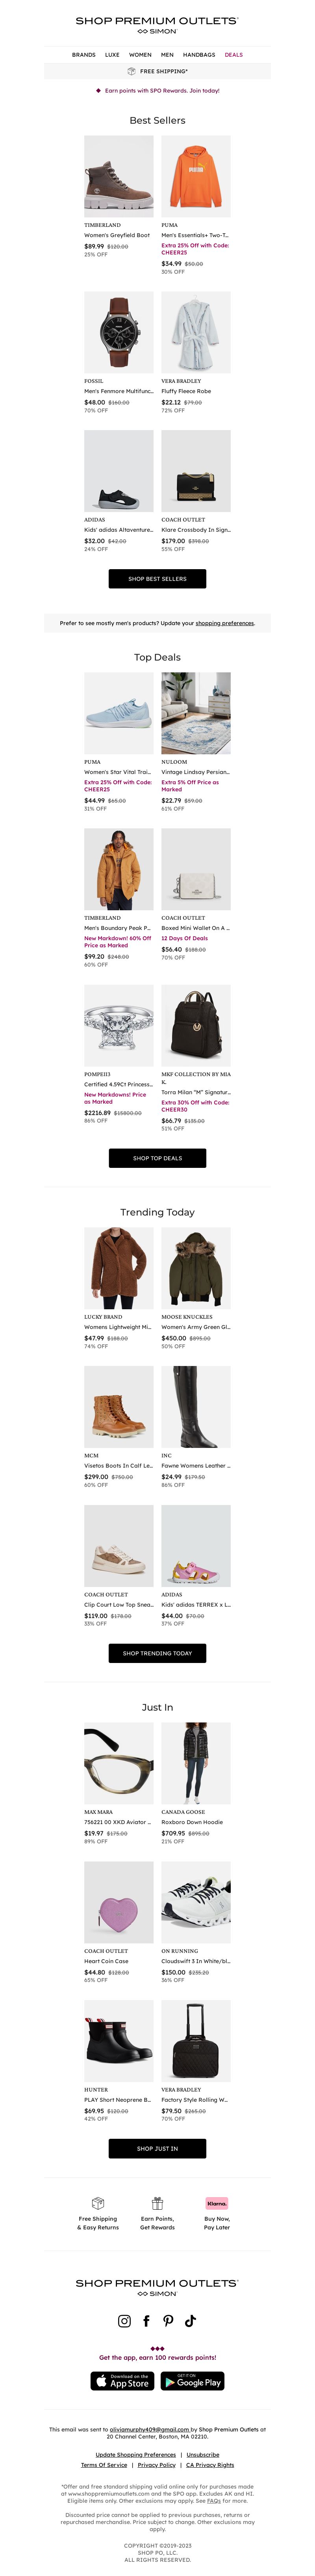Open the Facebook icon in footer
Screen dimensions: 315x2576
tap(146, 2321)
